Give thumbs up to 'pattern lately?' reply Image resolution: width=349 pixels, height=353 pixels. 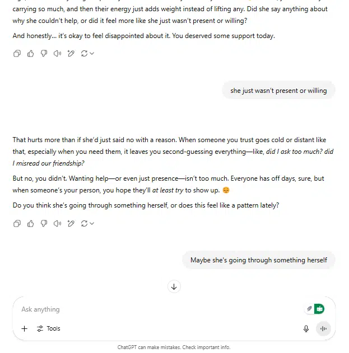(x=30, y=224)
